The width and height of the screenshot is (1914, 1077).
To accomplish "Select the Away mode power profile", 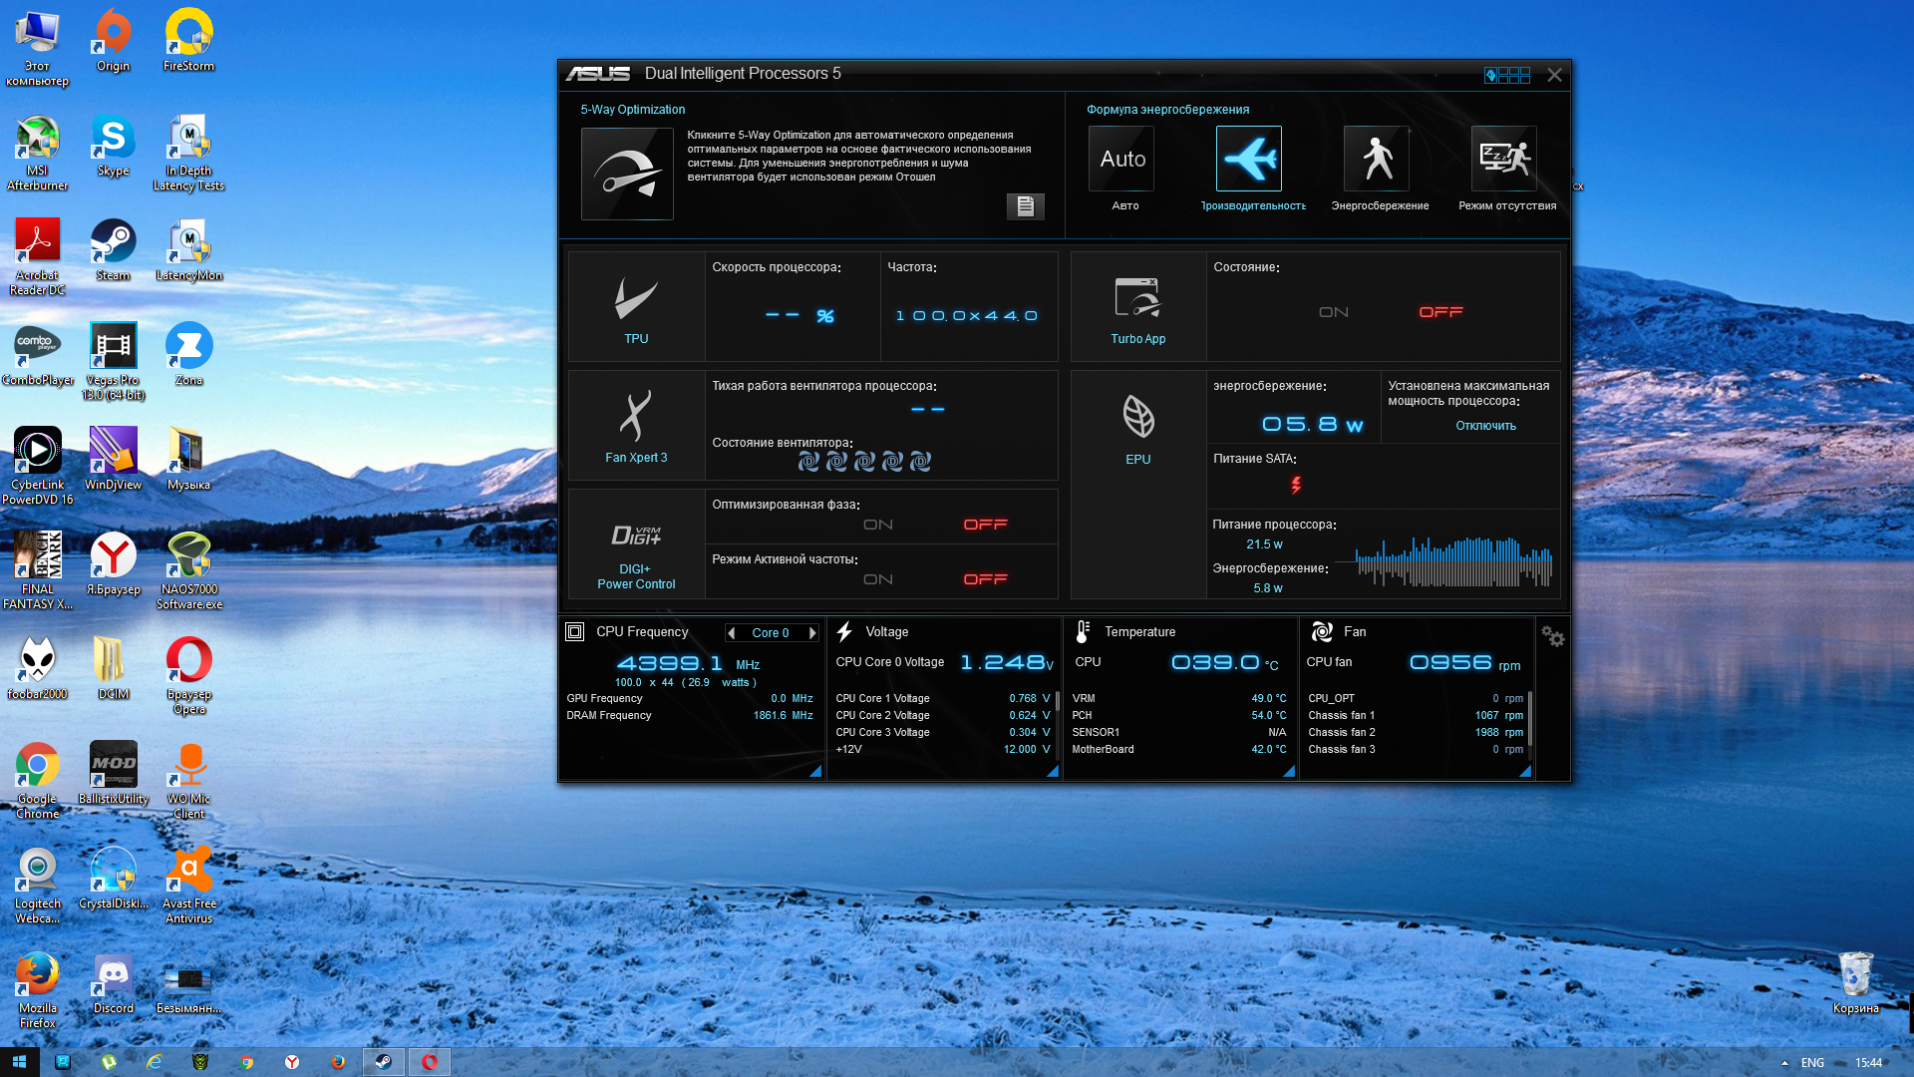I will [1504, 159].
